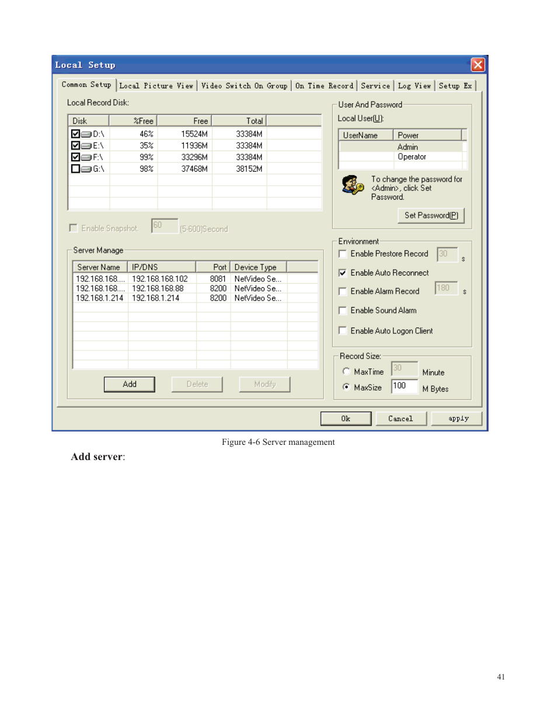Select server row with IP 192.168.168.88
The height and width of the screenshot is (721, 557).
(195, 288)
